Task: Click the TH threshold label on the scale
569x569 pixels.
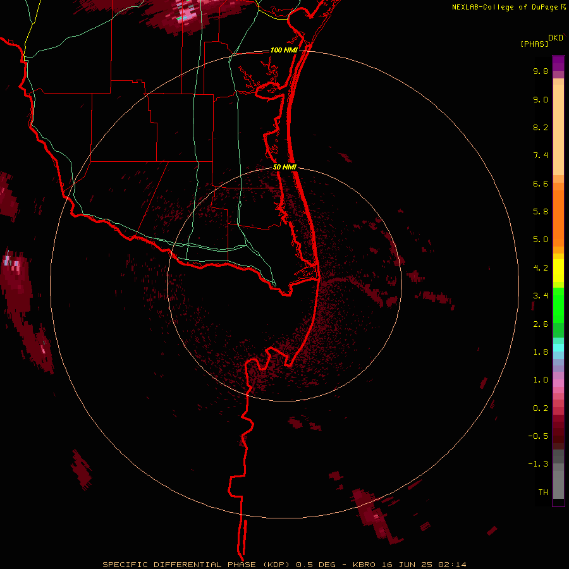Action: point(543,493)
